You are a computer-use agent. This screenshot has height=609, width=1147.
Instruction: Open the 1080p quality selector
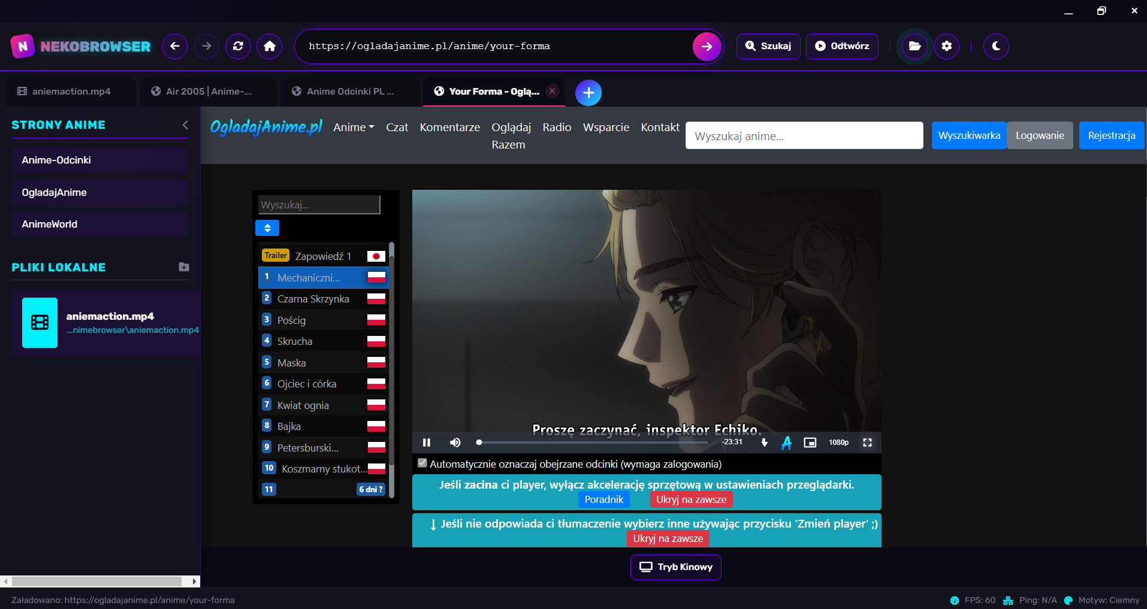(838, 443)
